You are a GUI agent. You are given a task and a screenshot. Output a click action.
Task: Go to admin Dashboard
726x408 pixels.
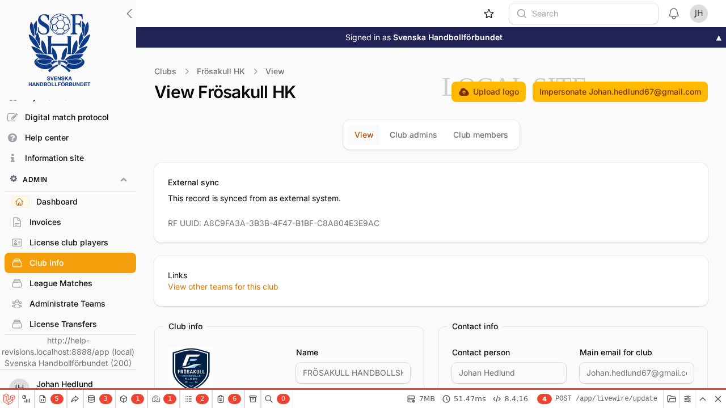tap(70, 202)
